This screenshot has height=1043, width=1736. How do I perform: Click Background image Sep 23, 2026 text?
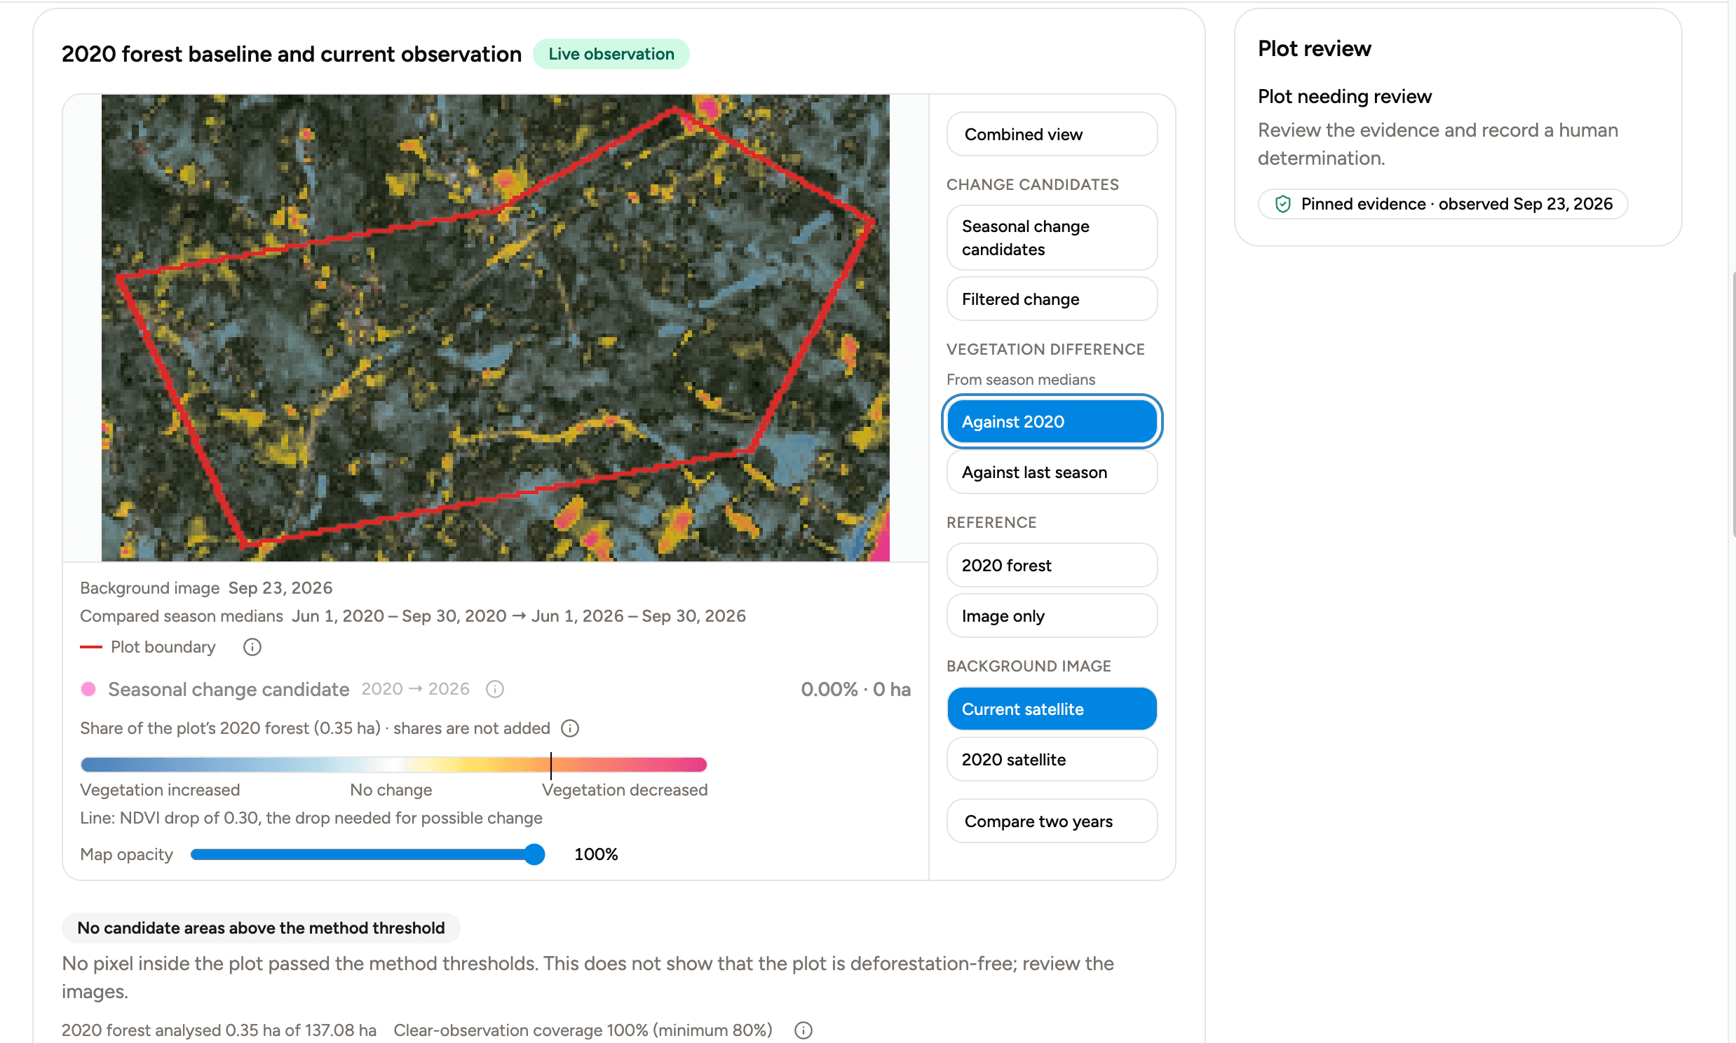pos(206,587)
